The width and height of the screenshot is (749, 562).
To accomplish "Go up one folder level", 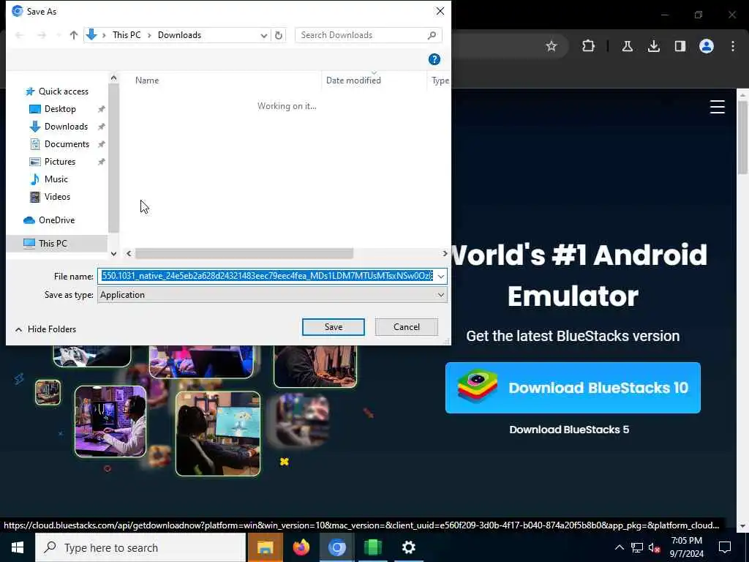I will (74, 35).
